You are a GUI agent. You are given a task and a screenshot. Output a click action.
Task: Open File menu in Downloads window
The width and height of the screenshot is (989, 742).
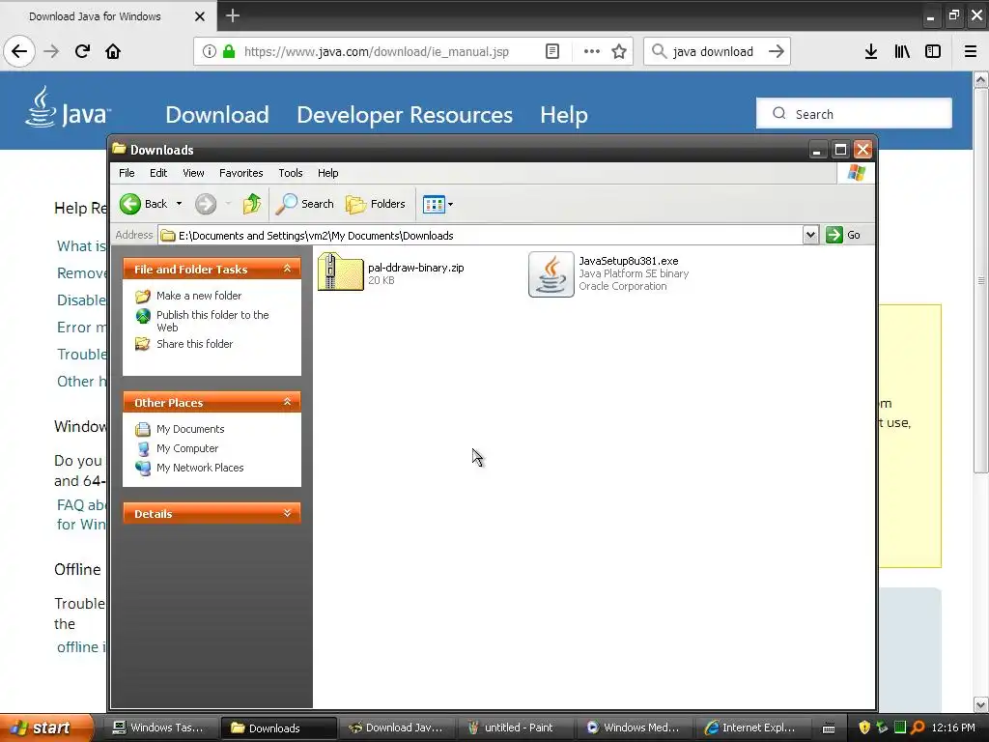click(x=127, y=173)
